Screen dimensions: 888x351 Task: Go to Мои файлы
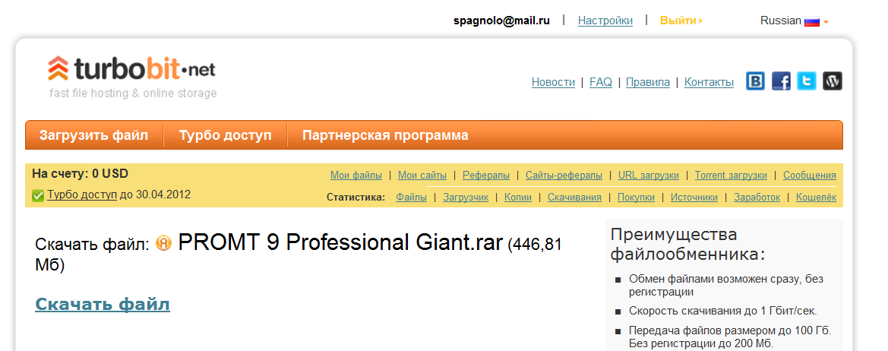click(x=356, y=175)
